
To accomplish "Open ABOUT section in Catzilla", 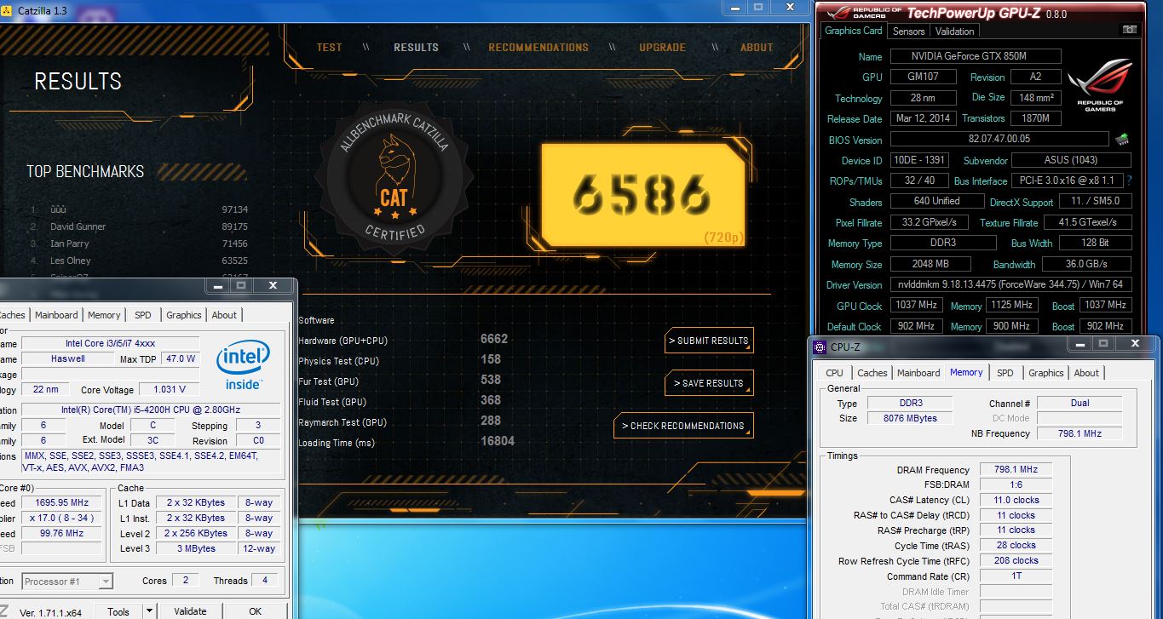I will coord(757,48).
